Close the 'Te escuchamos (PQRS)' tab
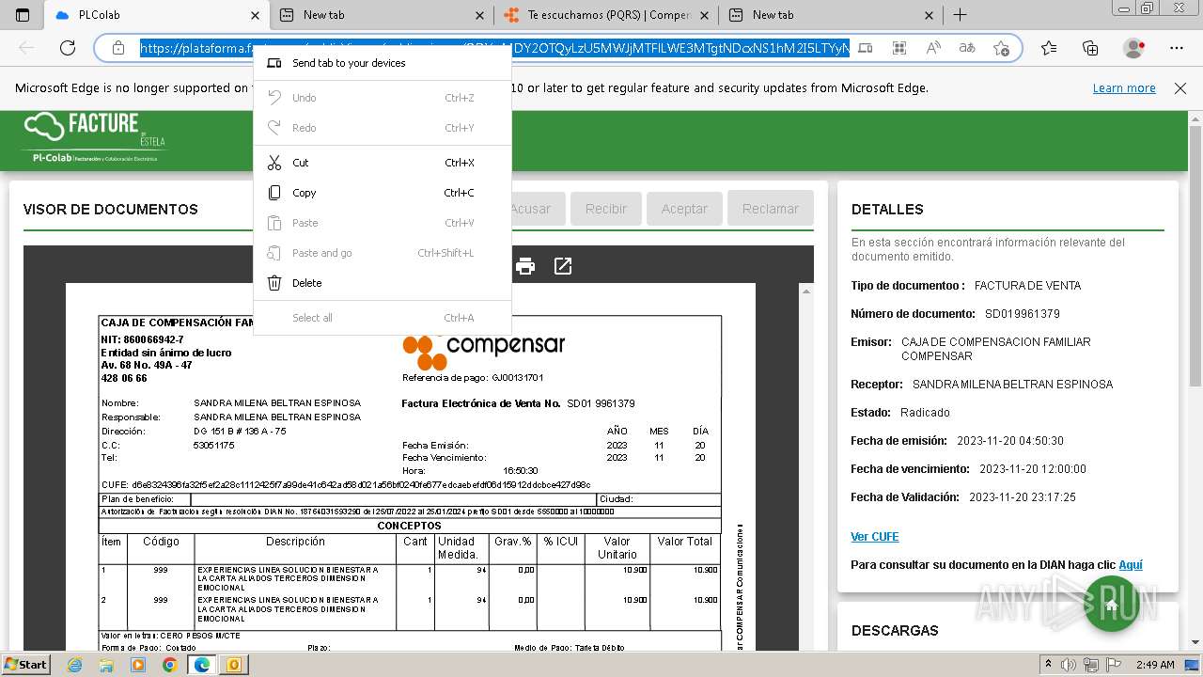Viewport: 1203px width, 677px height. [704, 15]
